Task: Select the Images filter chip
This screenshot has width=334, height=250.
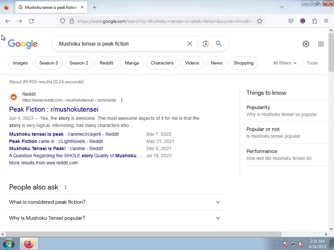Action: coord(20,63)
